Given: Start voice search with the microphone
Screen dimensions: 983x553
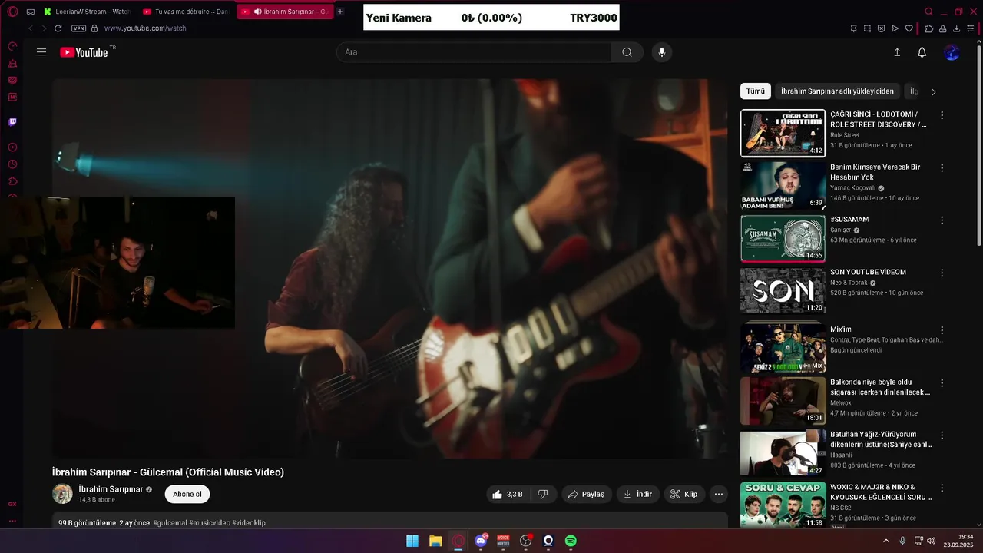Looking at the screenshot, I should [x=662, y=52].
